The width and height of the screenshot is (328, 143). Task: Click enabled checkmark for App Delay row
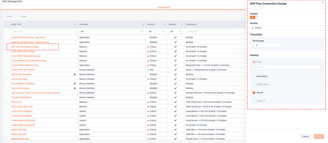[175, 37]
